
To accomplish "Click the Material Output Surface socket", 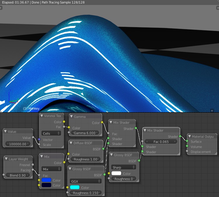I will click(187, 141).
